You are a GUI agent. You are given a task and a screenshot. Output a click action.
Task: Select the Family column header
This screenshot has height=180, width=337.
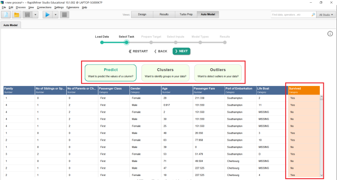(x=19, y=90)
